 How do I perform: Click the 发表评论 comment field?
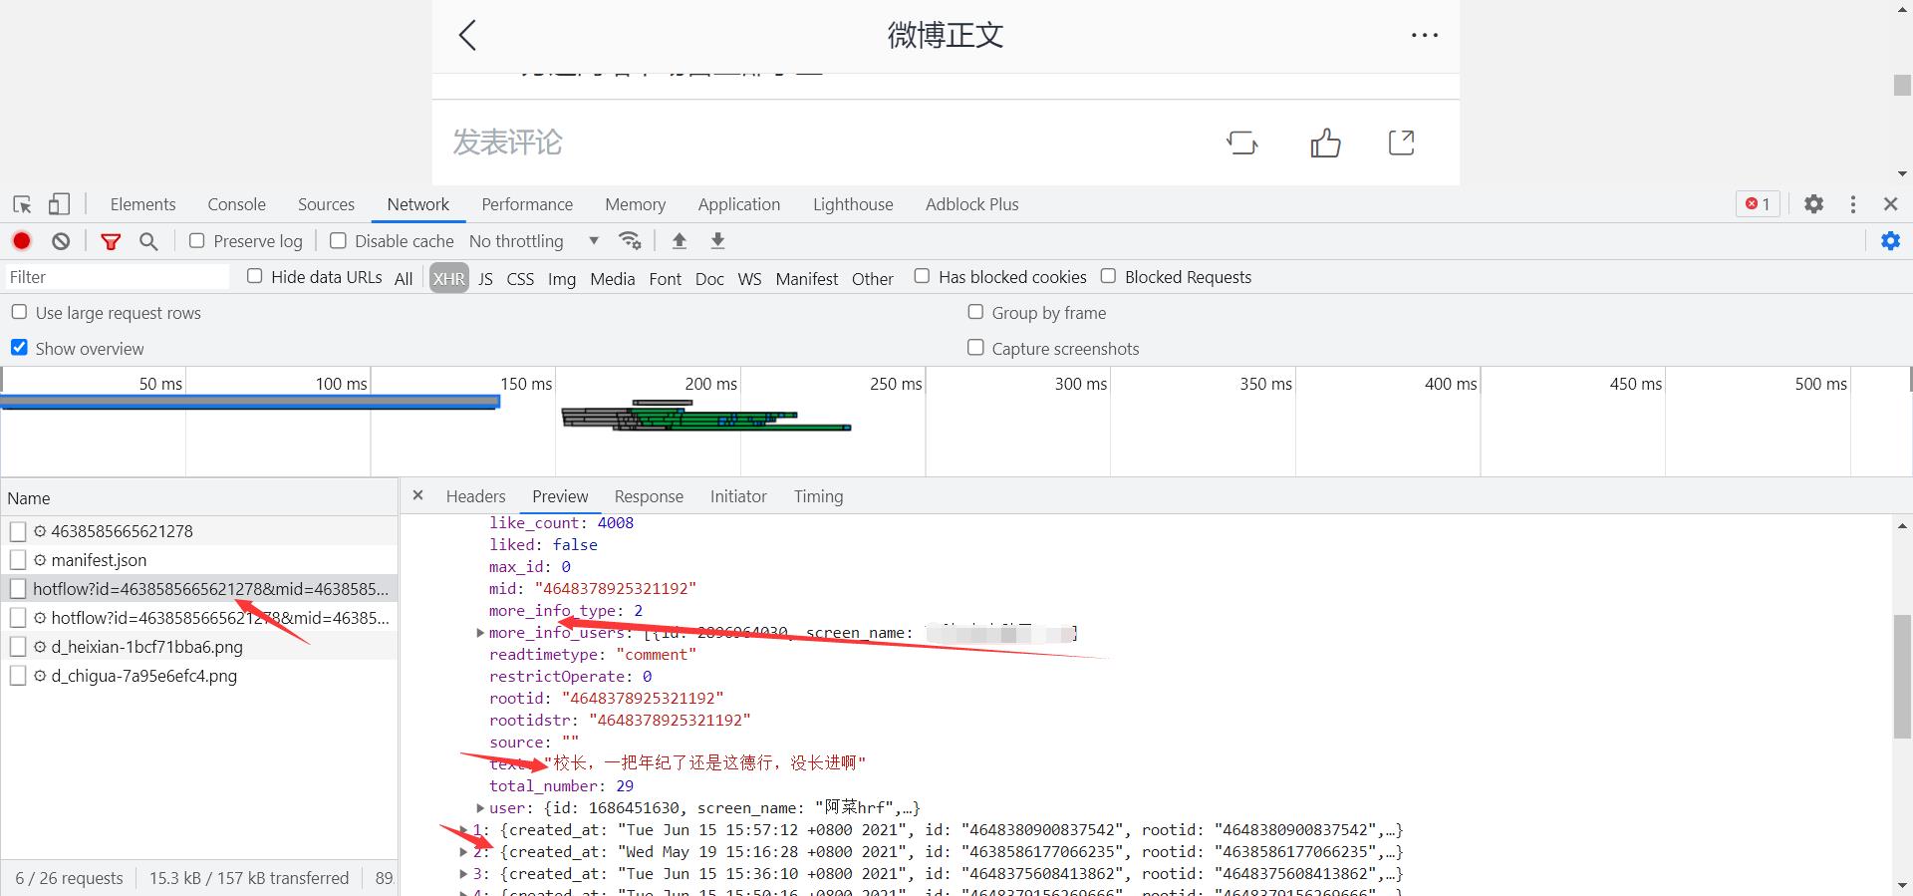point(508,143)
